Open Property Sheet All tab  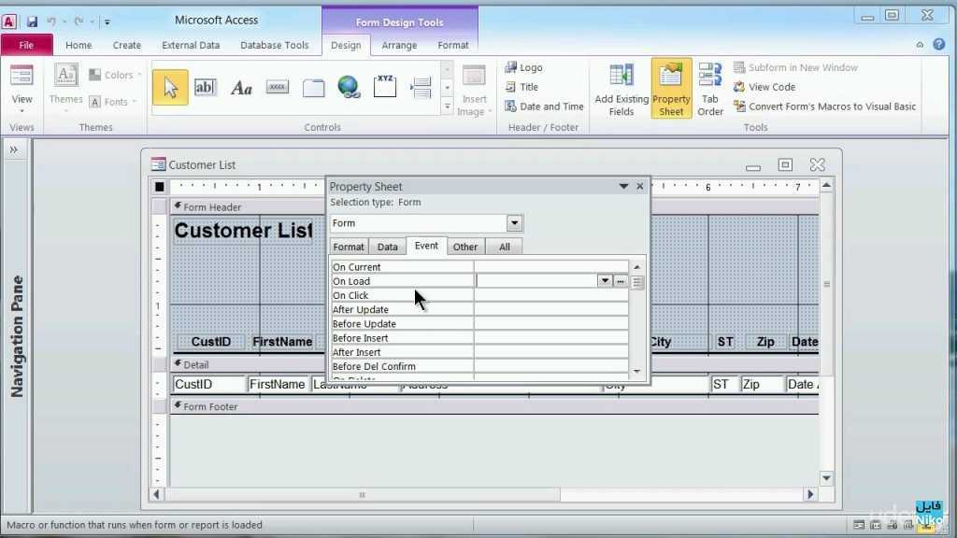click(504, 247)
